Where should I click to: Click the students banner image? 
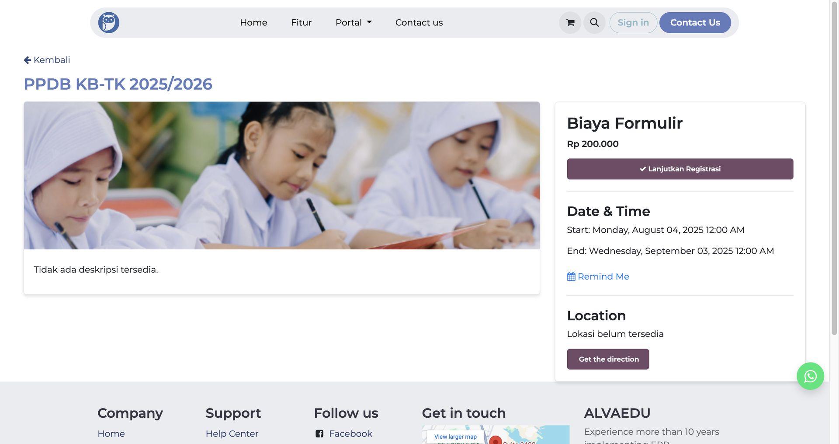click(282, 175)
